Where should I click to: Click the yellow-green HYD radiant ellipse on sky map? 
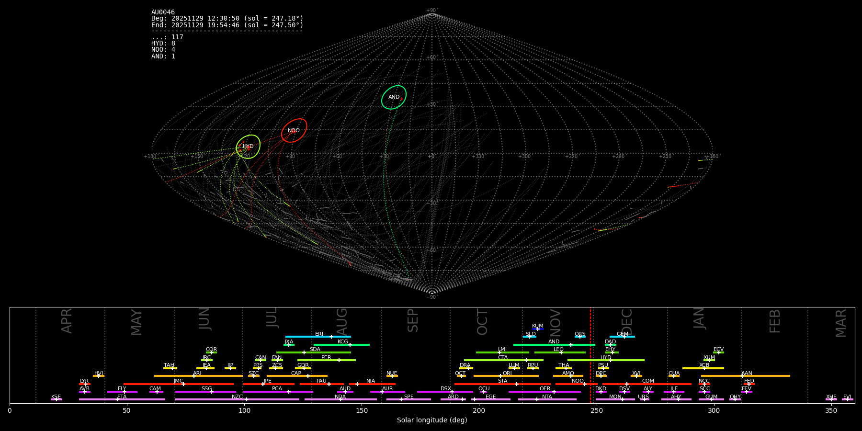pyautogui.click(x=248, y=147)
